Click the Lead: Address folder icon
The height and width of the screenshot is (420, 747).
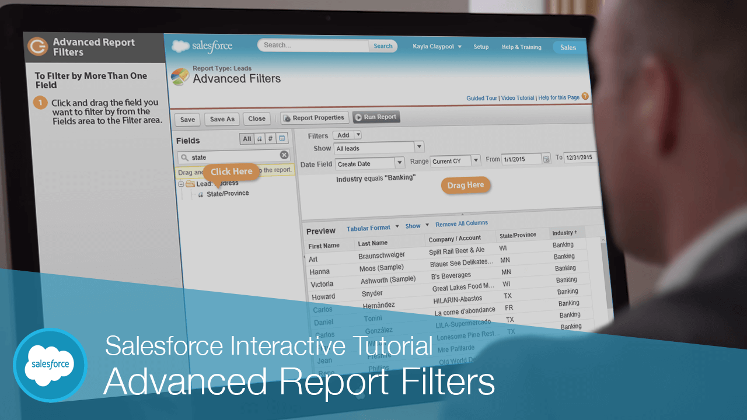coord(190,183)
